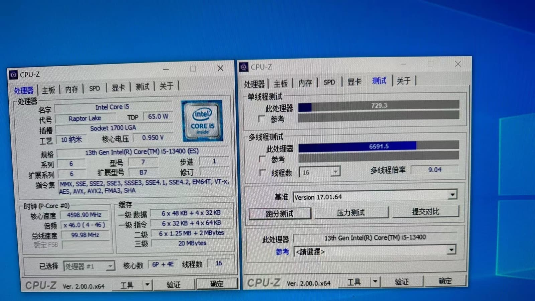Click the 型号 value 7

[143, 162]
